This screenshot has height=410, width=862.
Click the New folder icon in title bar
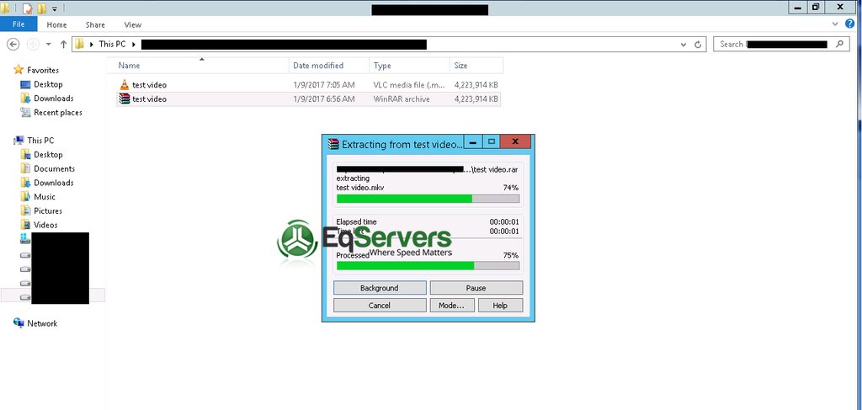(42, 8)
